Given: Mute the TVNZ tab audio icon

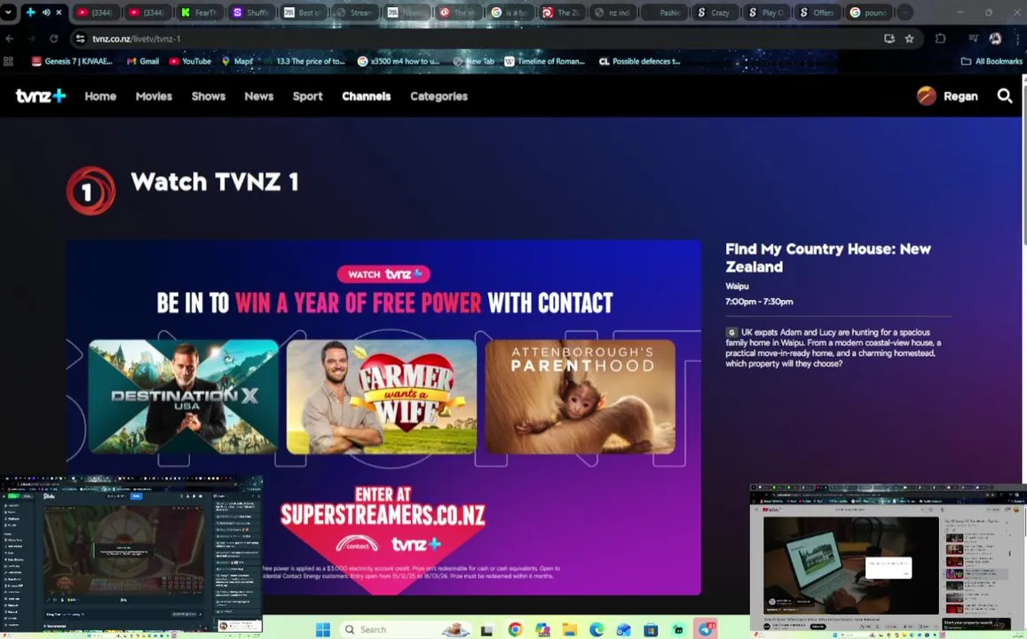Looking at the screenshot, I should point(46,12).
